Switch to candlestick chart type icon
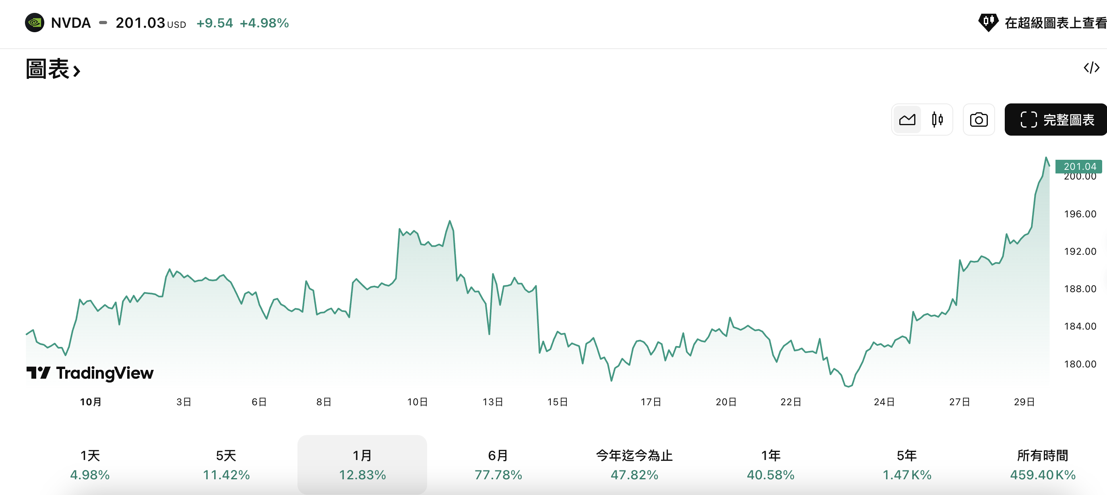The height and width of the screenshot is (495, 1107). pos(937,120)
